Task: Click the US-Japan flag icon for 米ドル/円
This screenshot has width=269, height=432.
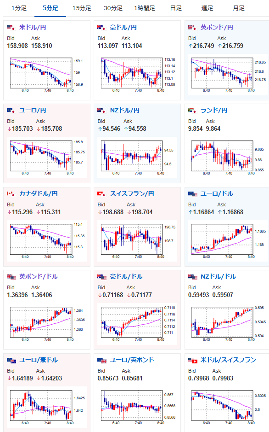Action: point(11,28)
